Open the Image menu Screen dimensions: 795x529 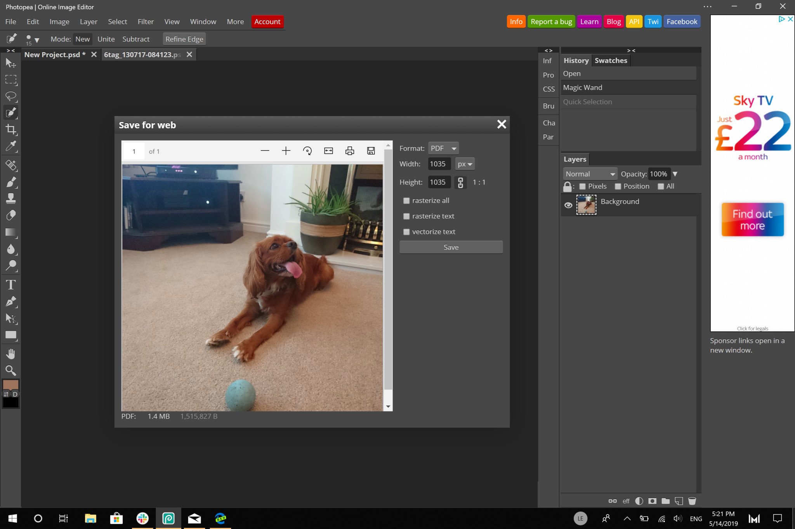tap(58, 21)
